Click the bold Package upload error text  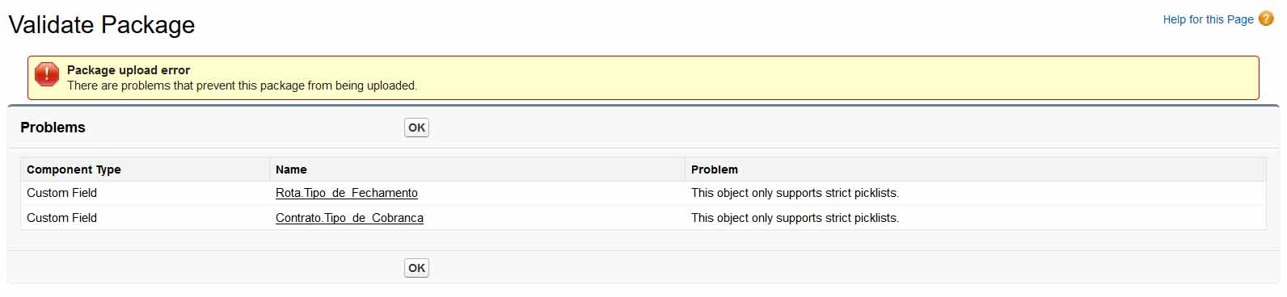point(129,70)
